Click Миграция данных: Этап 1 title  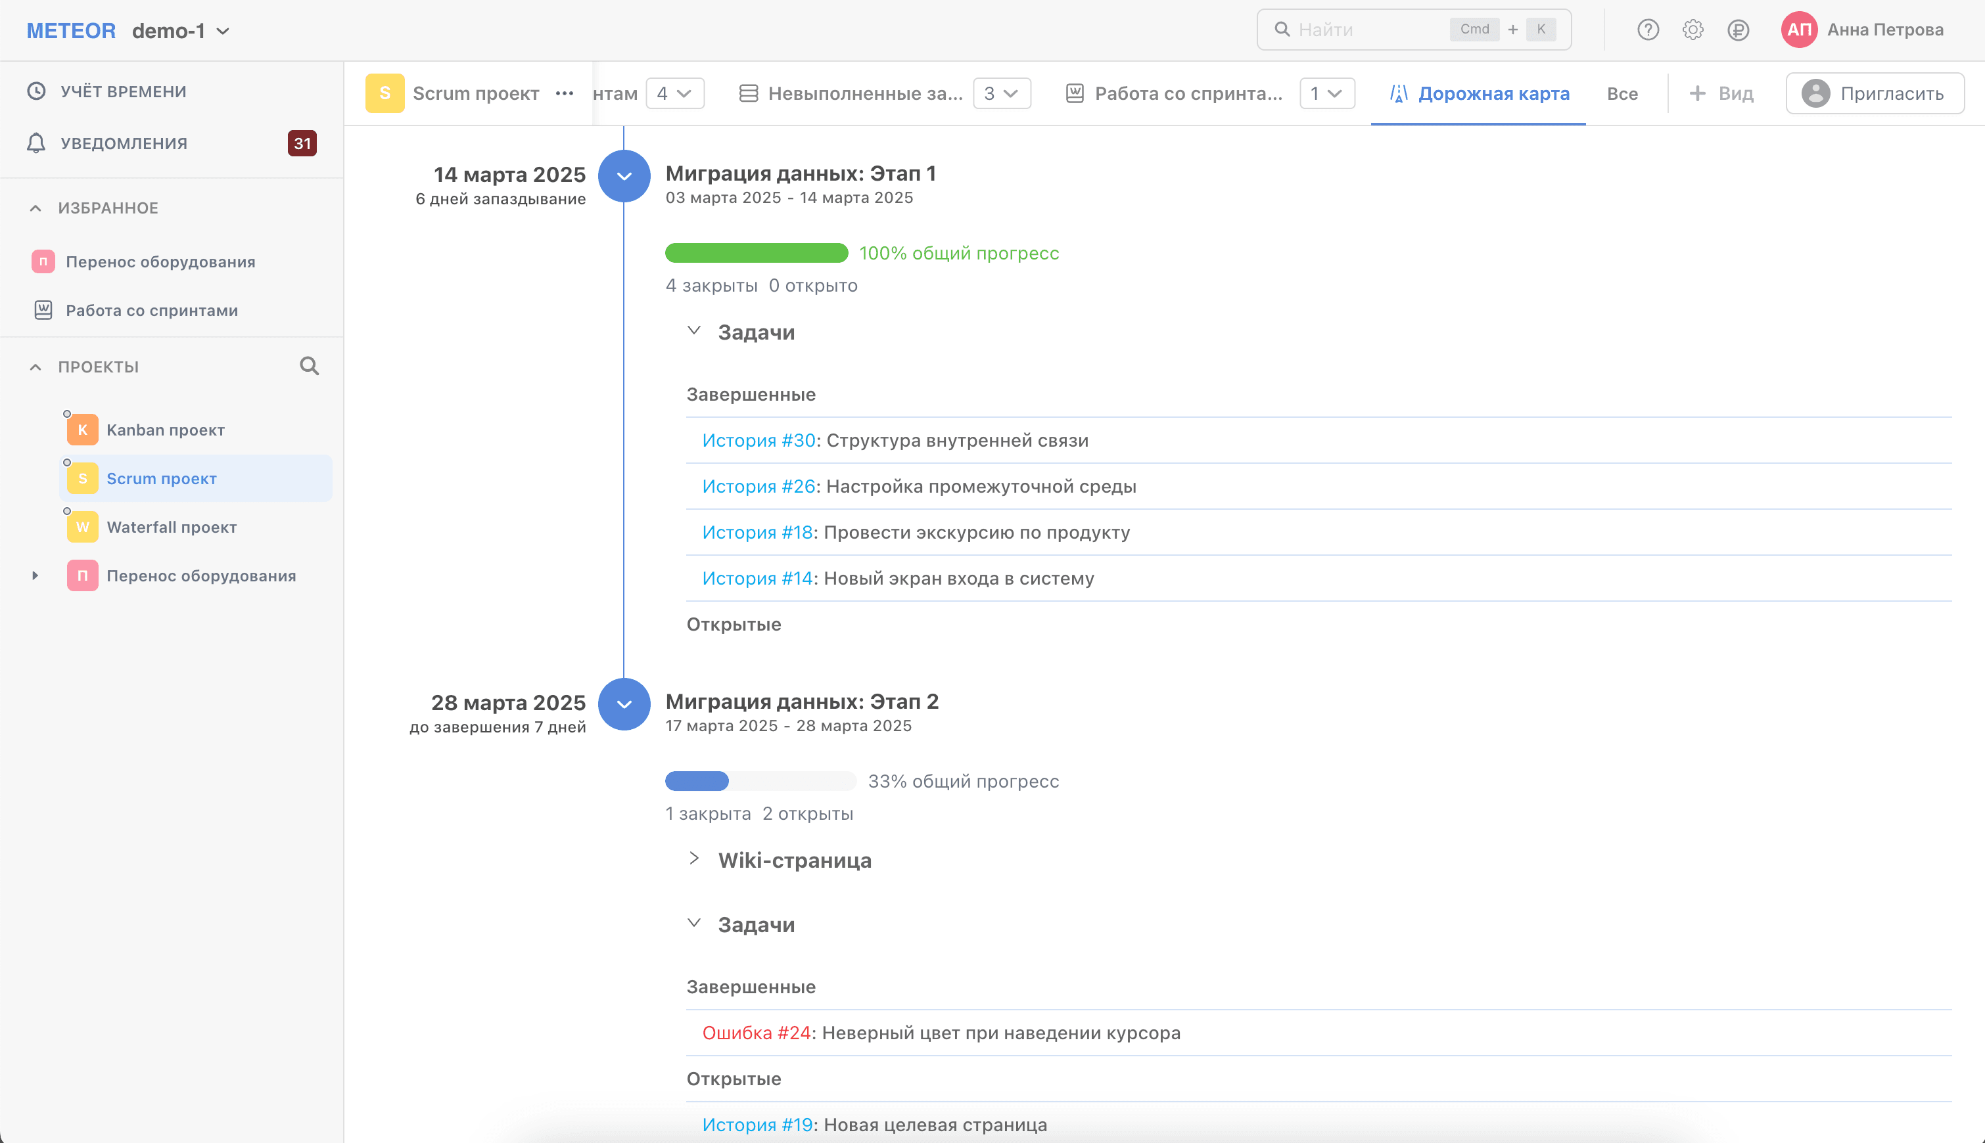[801, 173]
